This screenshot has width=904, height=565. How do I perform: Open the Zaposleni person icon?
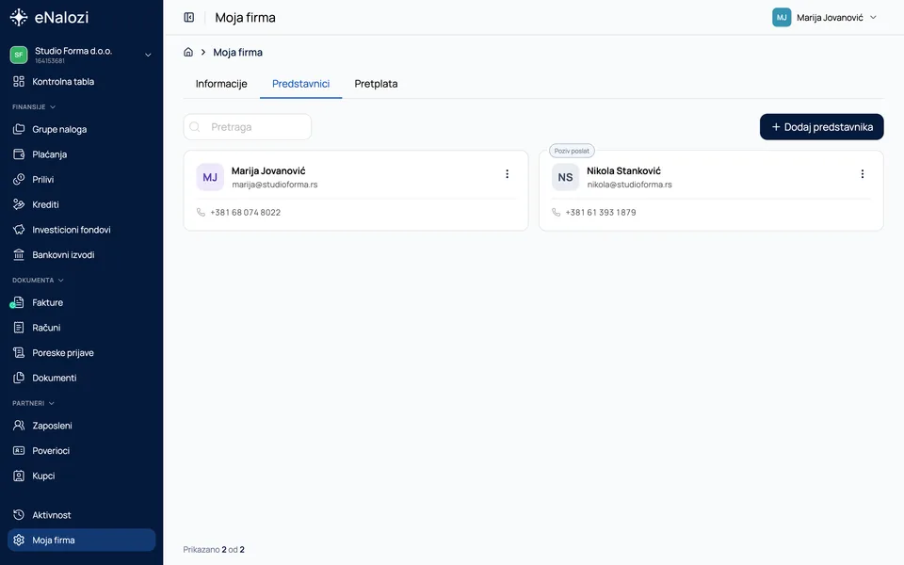pos(19,426)
